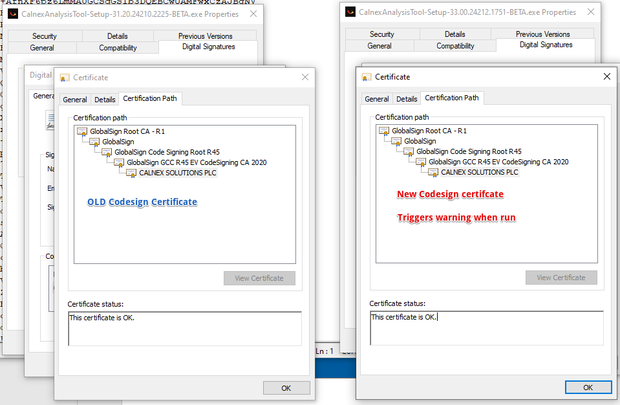This screenshot has width=620, height=405.
Task: Confirm left Certificate dialog with OK
Action: point(286,388)
